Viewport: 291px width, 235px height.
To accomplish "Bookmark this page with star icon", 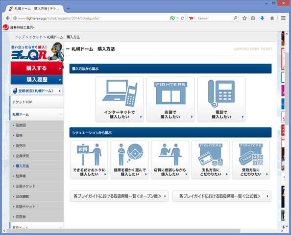I will 244,18.
